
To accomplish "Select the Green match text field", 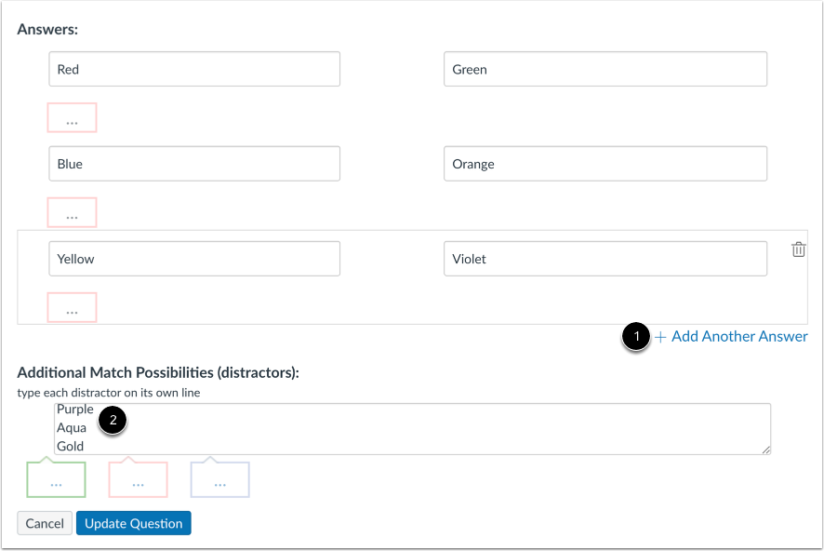I will [x=605, y=69].
